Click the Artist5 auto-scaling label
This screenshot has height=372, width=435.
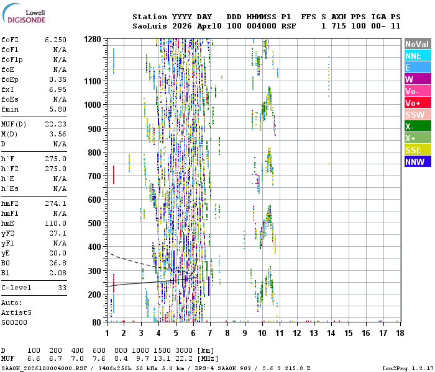coord(13,313)
